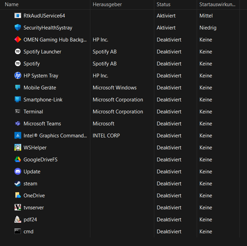Screen dimensions: 247x246
Task: Click the Mobile Geräte icon
Action: click(18, 87)
